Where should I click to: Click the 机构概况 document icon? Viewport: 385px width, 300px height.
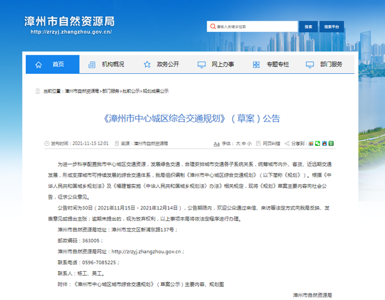pos(92,65)
